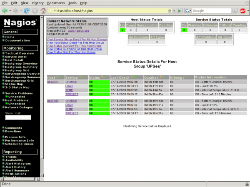Click the search magnifier icon
250x187 pixels.
235,10
